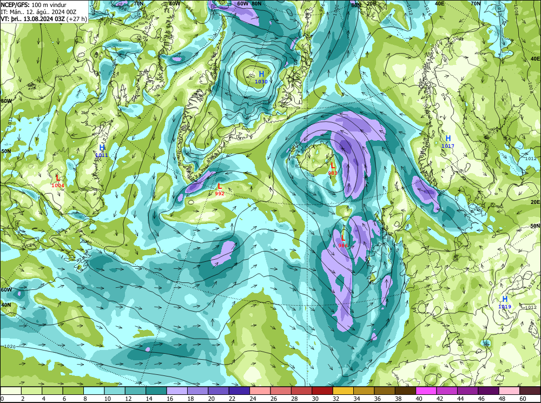Click the legend scale number 60
Screen dimensions: 541x403
click(x=523, y=399)
